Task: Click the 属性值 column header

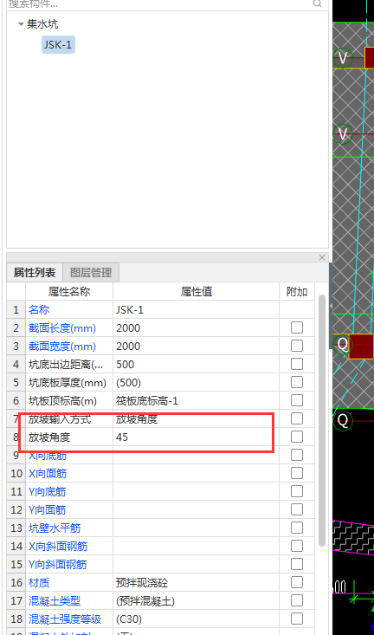Action: [x=196, y=292]
